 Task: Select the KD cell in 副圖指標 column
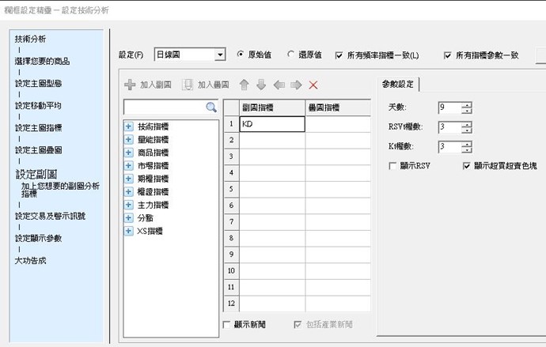(x=271, y=124)
